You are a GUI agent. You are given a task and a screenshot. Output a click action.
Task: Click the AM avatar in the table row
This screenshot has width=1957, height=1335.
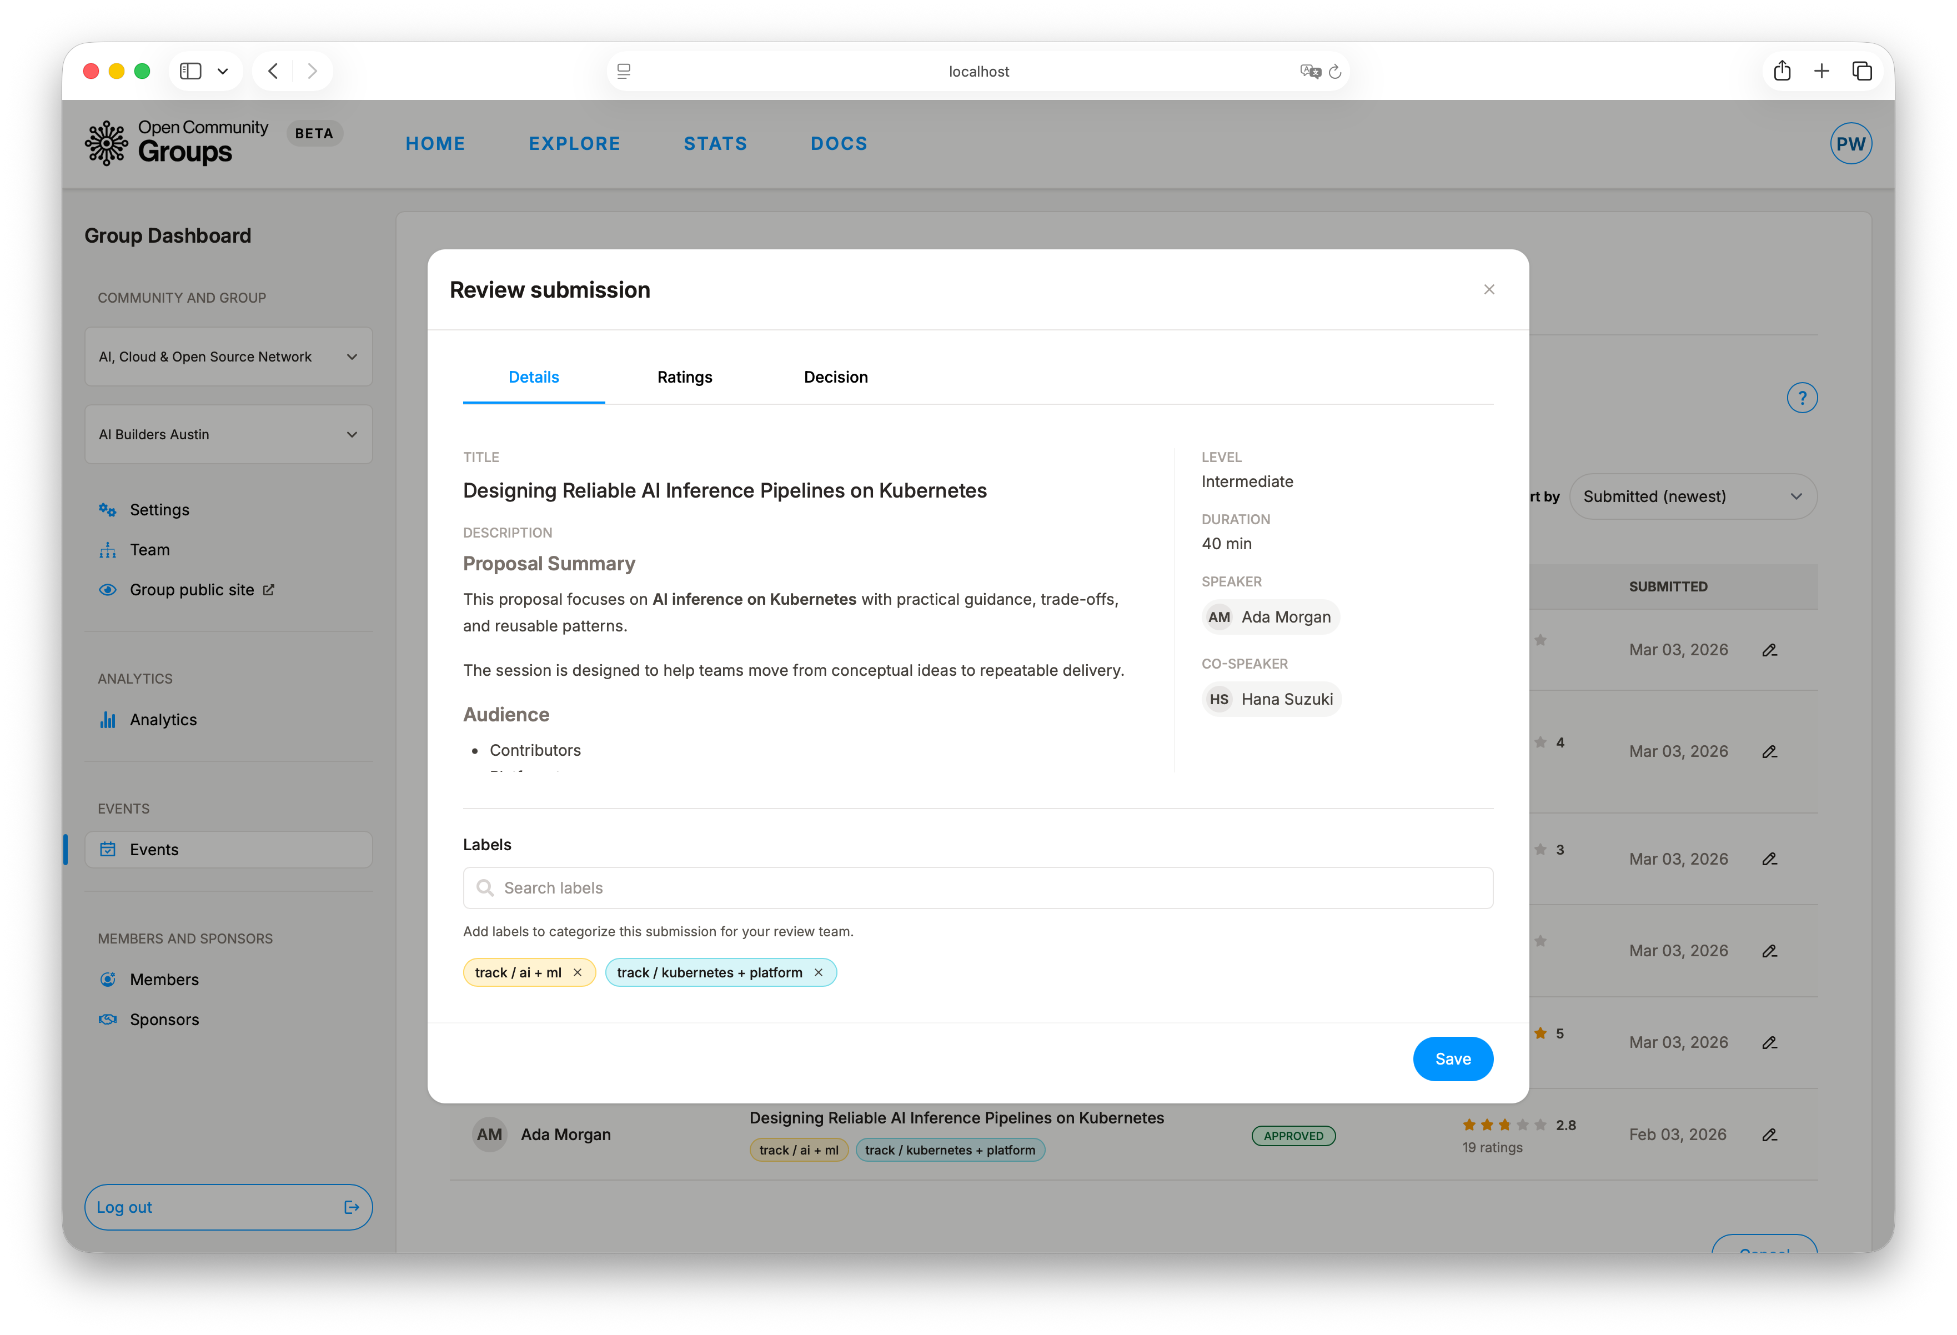point(489,1136)
